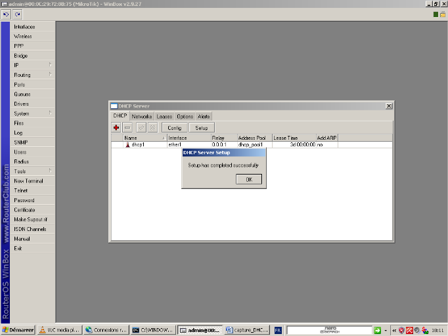
Task: Open the Wireless menu item
Action: click(32, 36)
